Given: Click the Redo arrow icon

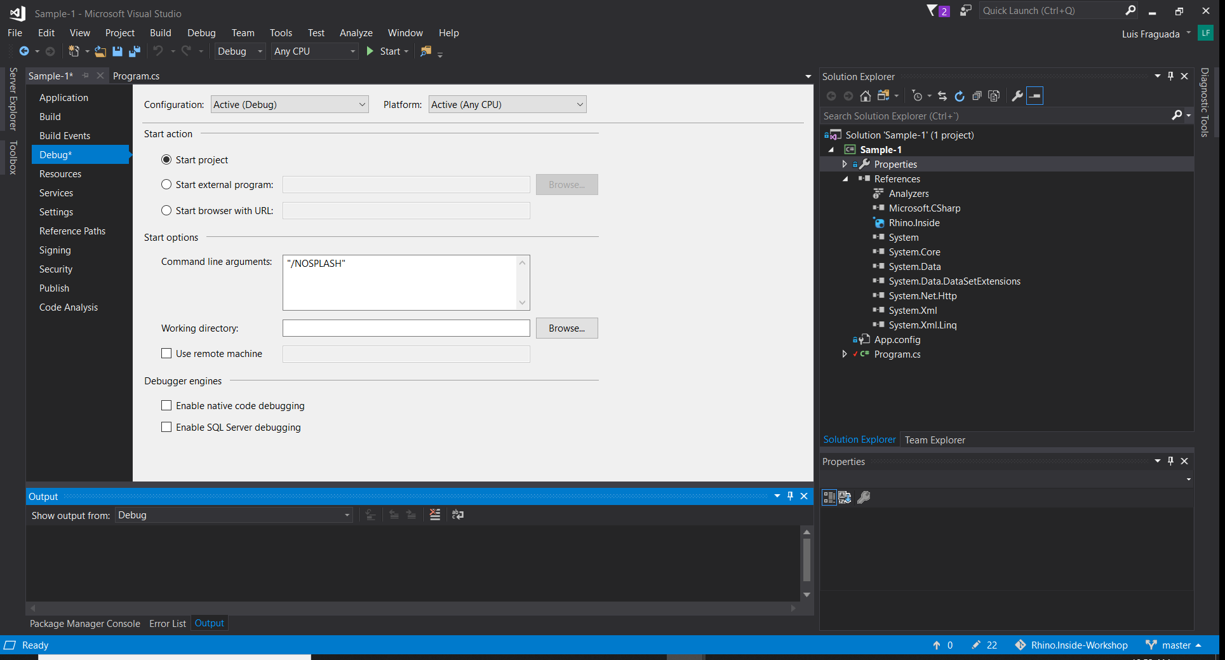Looking at the screenshot, I should click(186, 51).
